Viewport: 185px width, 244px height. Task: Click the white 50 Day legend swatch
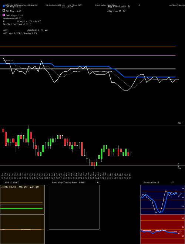(4, 10)
